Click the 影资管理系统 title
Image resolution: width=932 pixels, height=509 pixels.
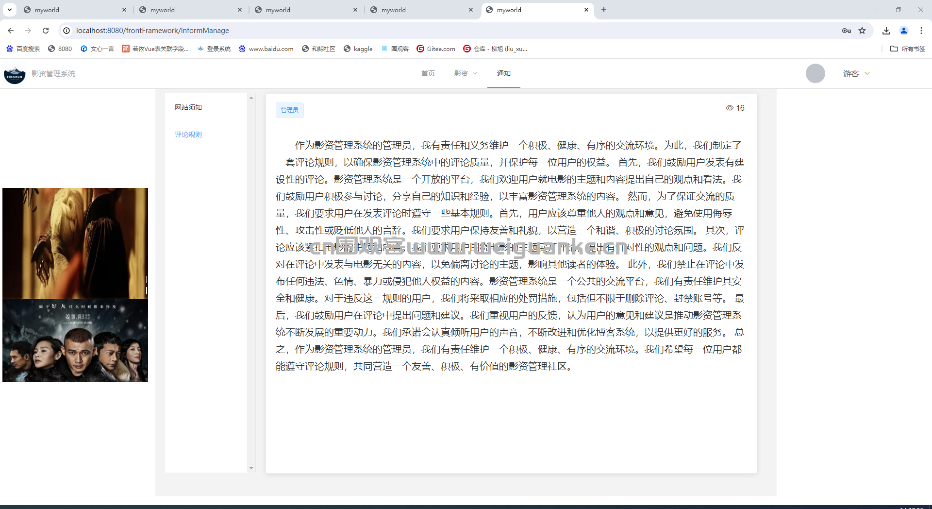[x=53, y=74]
